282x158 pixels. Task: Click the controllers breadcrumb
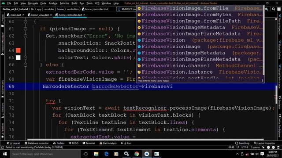click(73, 9)
